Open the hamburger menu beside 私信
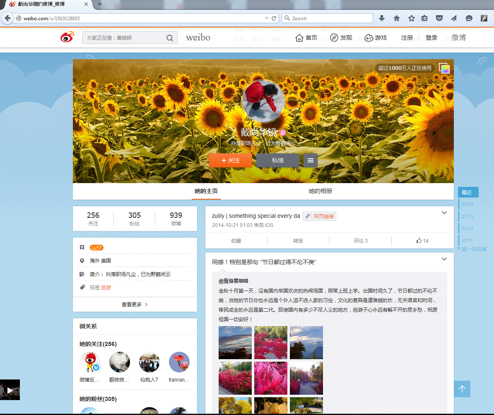This screenshot has height=415, width=494. click(x=311, y=160)
